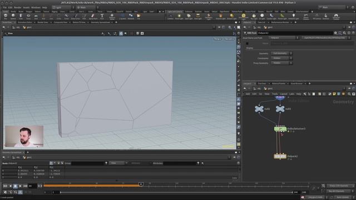Viewport: 356px width, 200px height.
Task: Create an Area Light from the shelf
Action: click(198, 16)
